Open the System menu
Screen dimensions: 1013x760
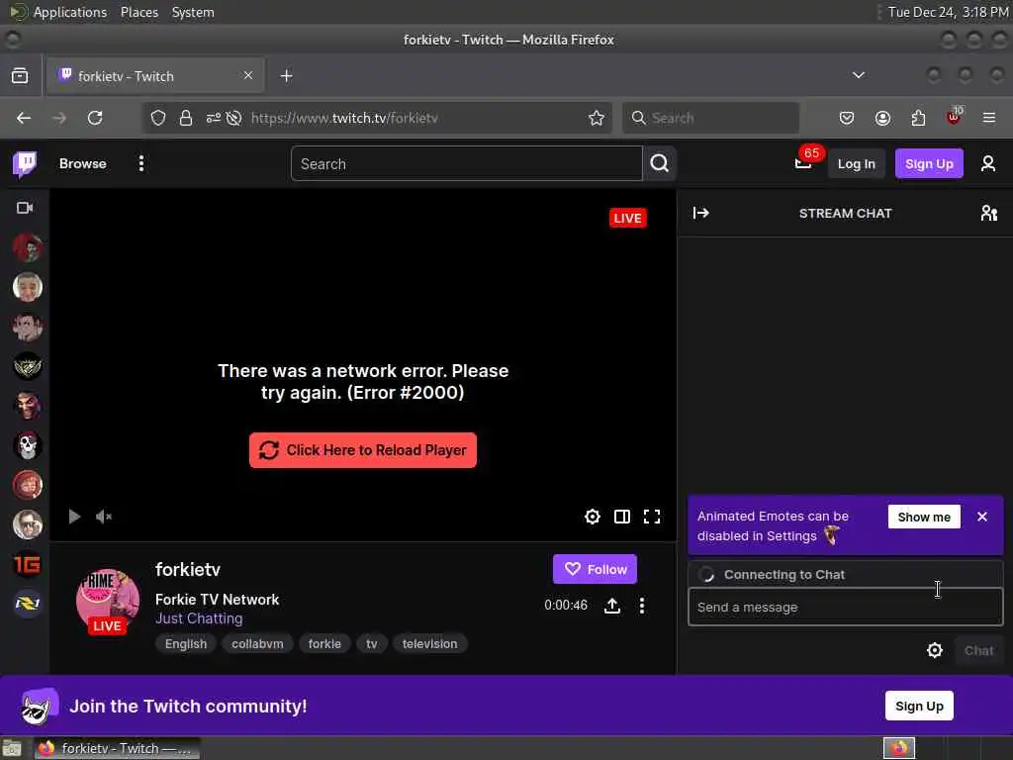(193, 12)
